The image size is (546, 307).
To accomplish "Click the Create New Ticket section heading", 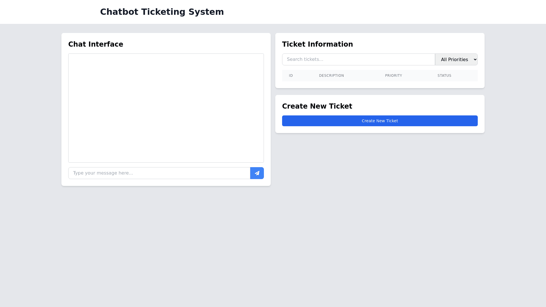I will click(317, 106).
